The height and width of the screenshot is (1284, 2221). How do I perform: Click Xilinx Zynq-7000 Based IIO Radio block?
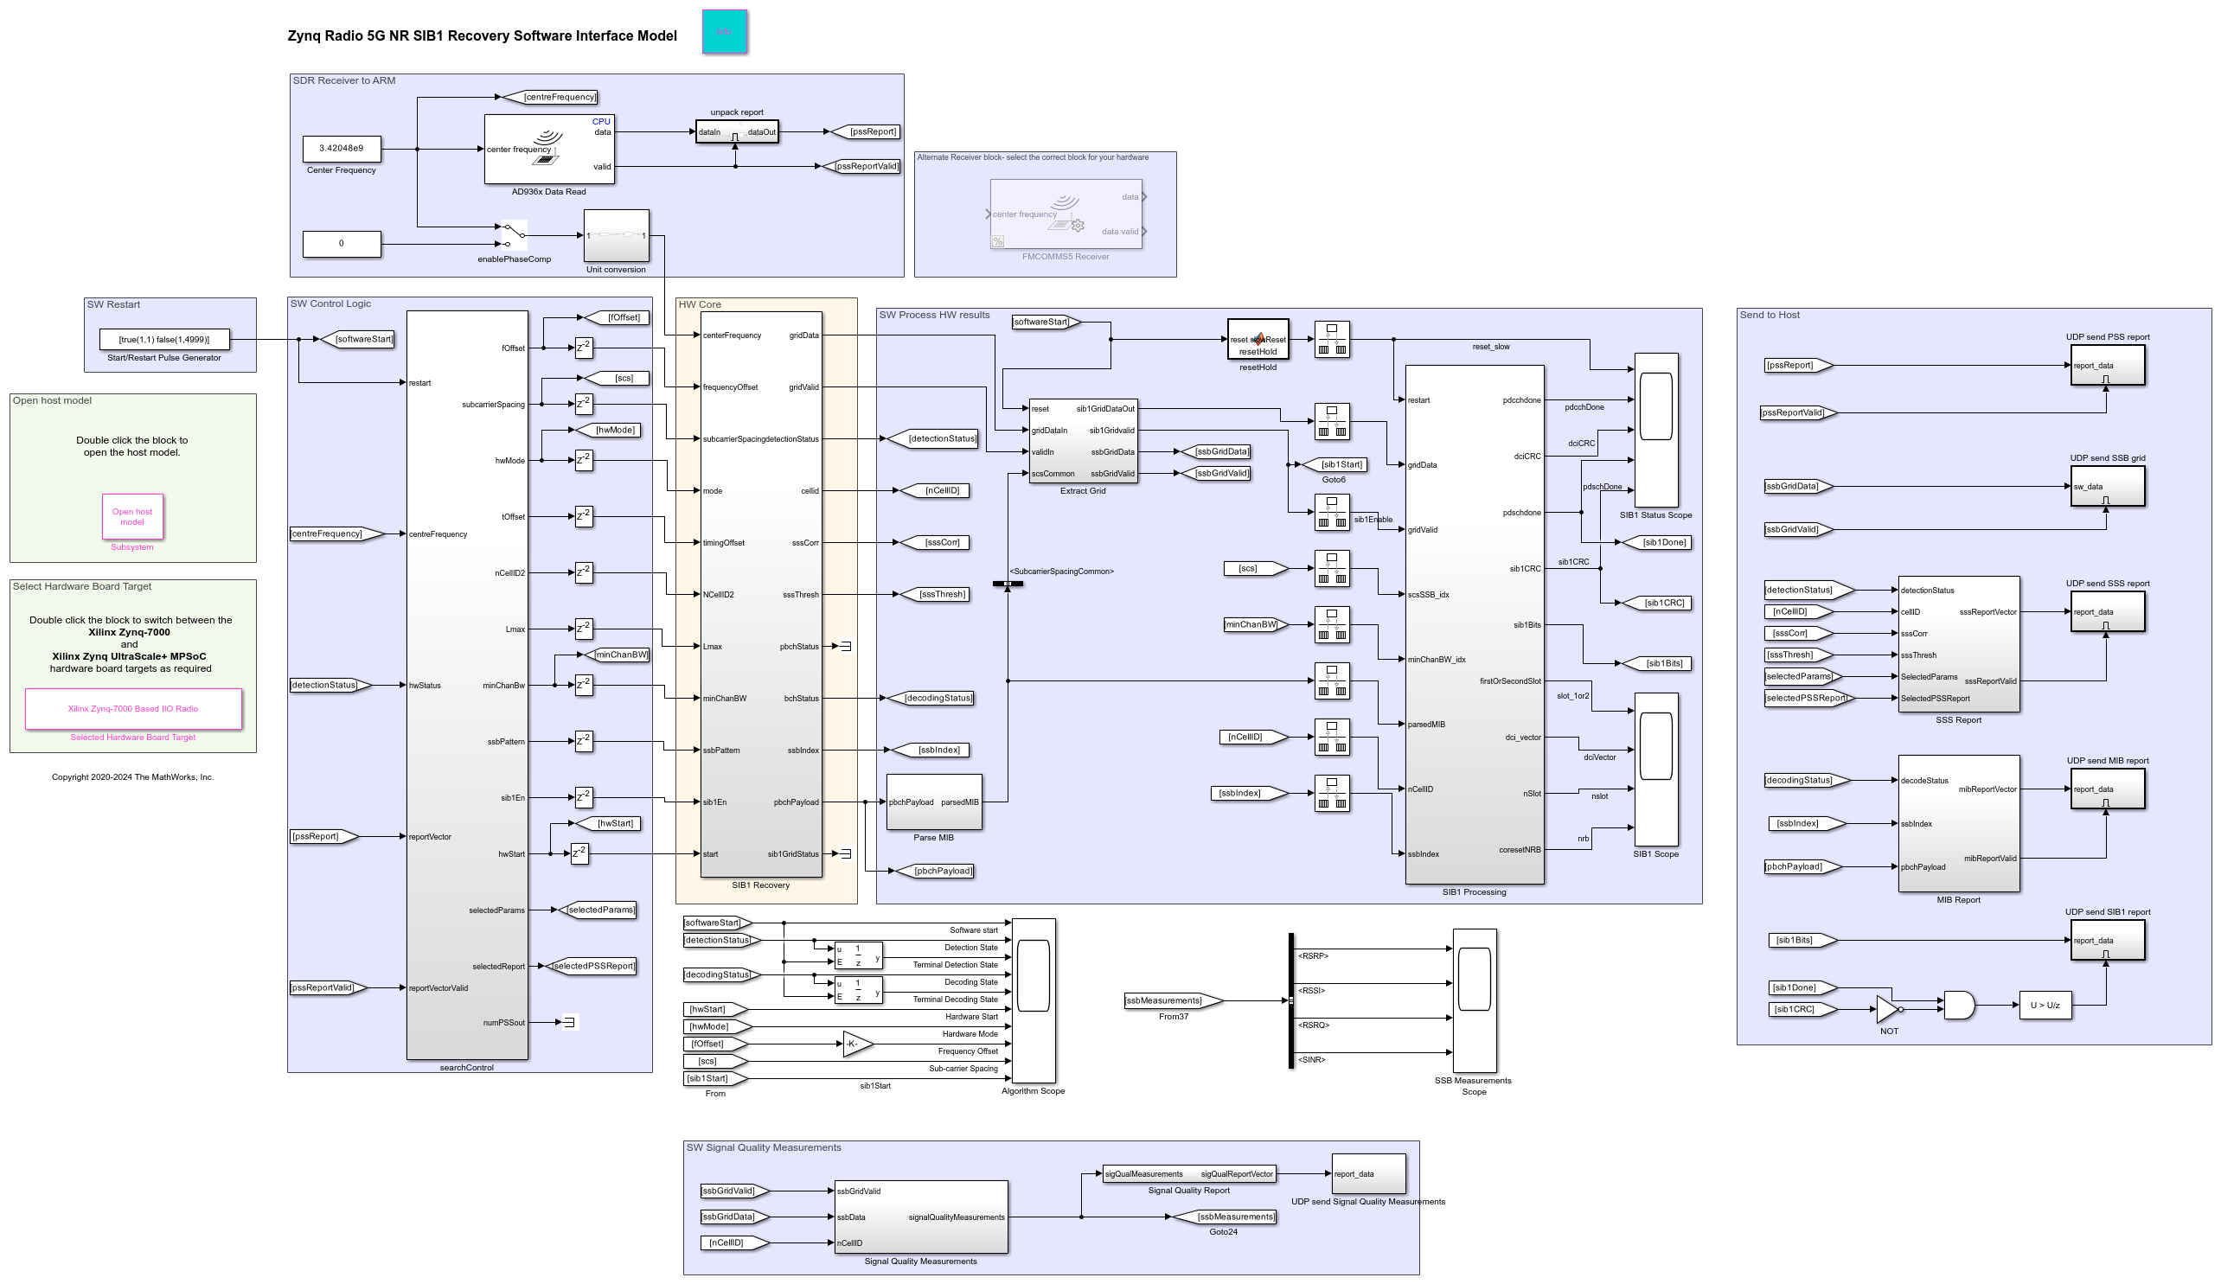click(133, 708)
